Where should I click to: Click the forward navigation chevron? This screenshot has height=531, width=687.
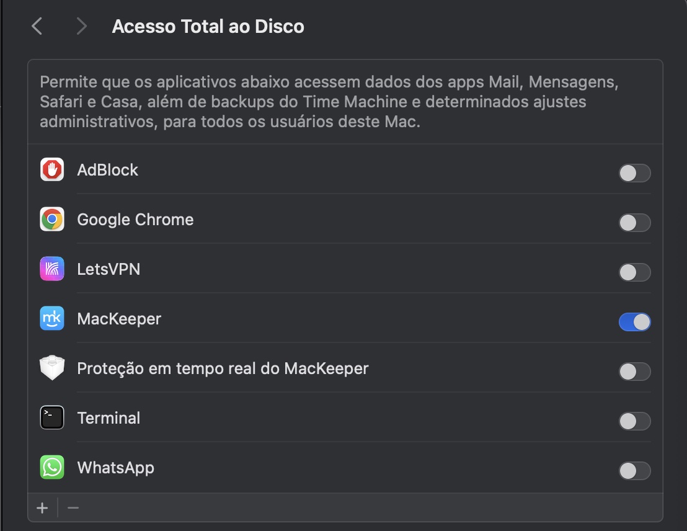click(x=81, y=26)
